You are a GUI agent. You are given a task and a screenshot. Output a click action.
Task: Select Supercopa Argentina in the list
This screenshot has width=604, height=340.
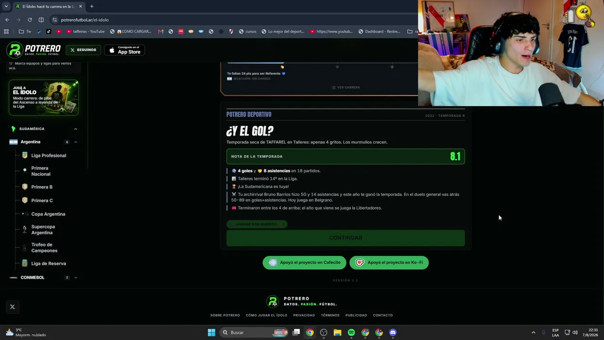point(43,229)
